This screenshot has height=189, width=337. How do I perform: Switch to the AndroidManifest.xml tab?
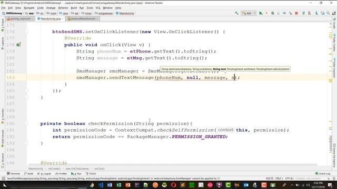pos(83,19)
